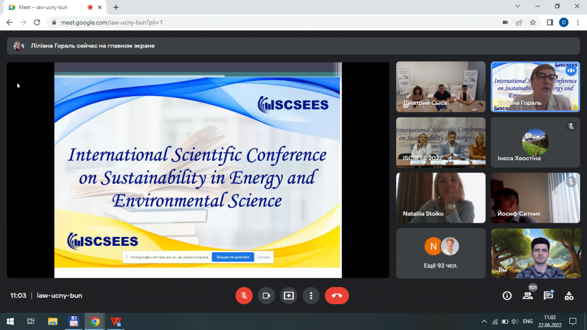
Task: Open the more options three-dot menu in call controls
Action: (311, 296)
